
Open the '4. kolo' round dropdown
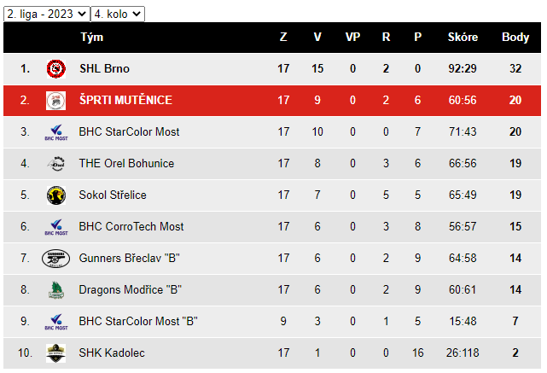pyautogui.click(x=118, y=14)
